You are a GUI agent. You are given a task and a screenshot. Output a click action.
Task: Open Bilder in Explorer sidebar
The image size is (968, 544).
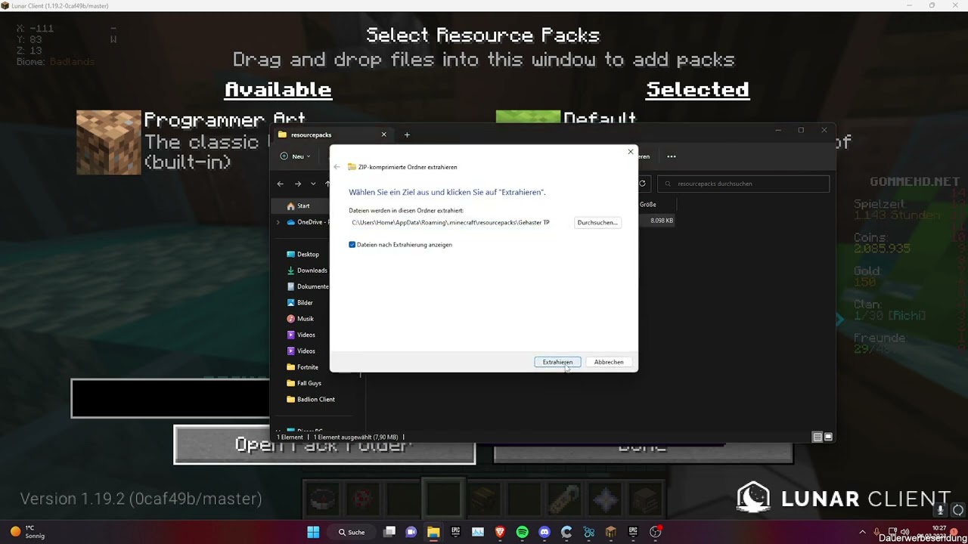pyautogui.click(x=299, y=302)
